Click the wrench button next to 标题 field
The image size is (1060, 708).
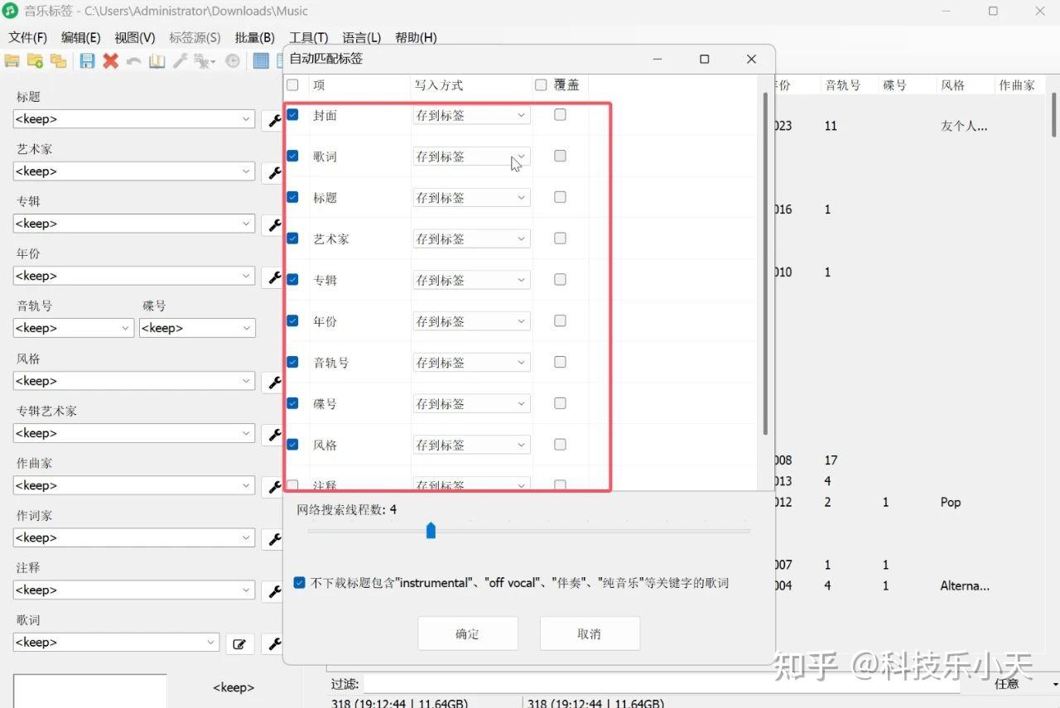coord(272,120)
